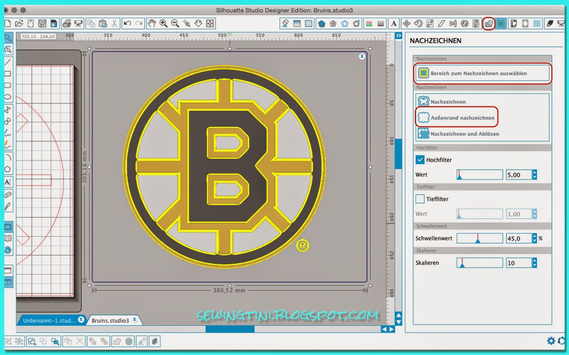The width and height of the screenshot is (569, 355).
Task: Zoom out with the minus magnifier
Action: coord(175,23)
